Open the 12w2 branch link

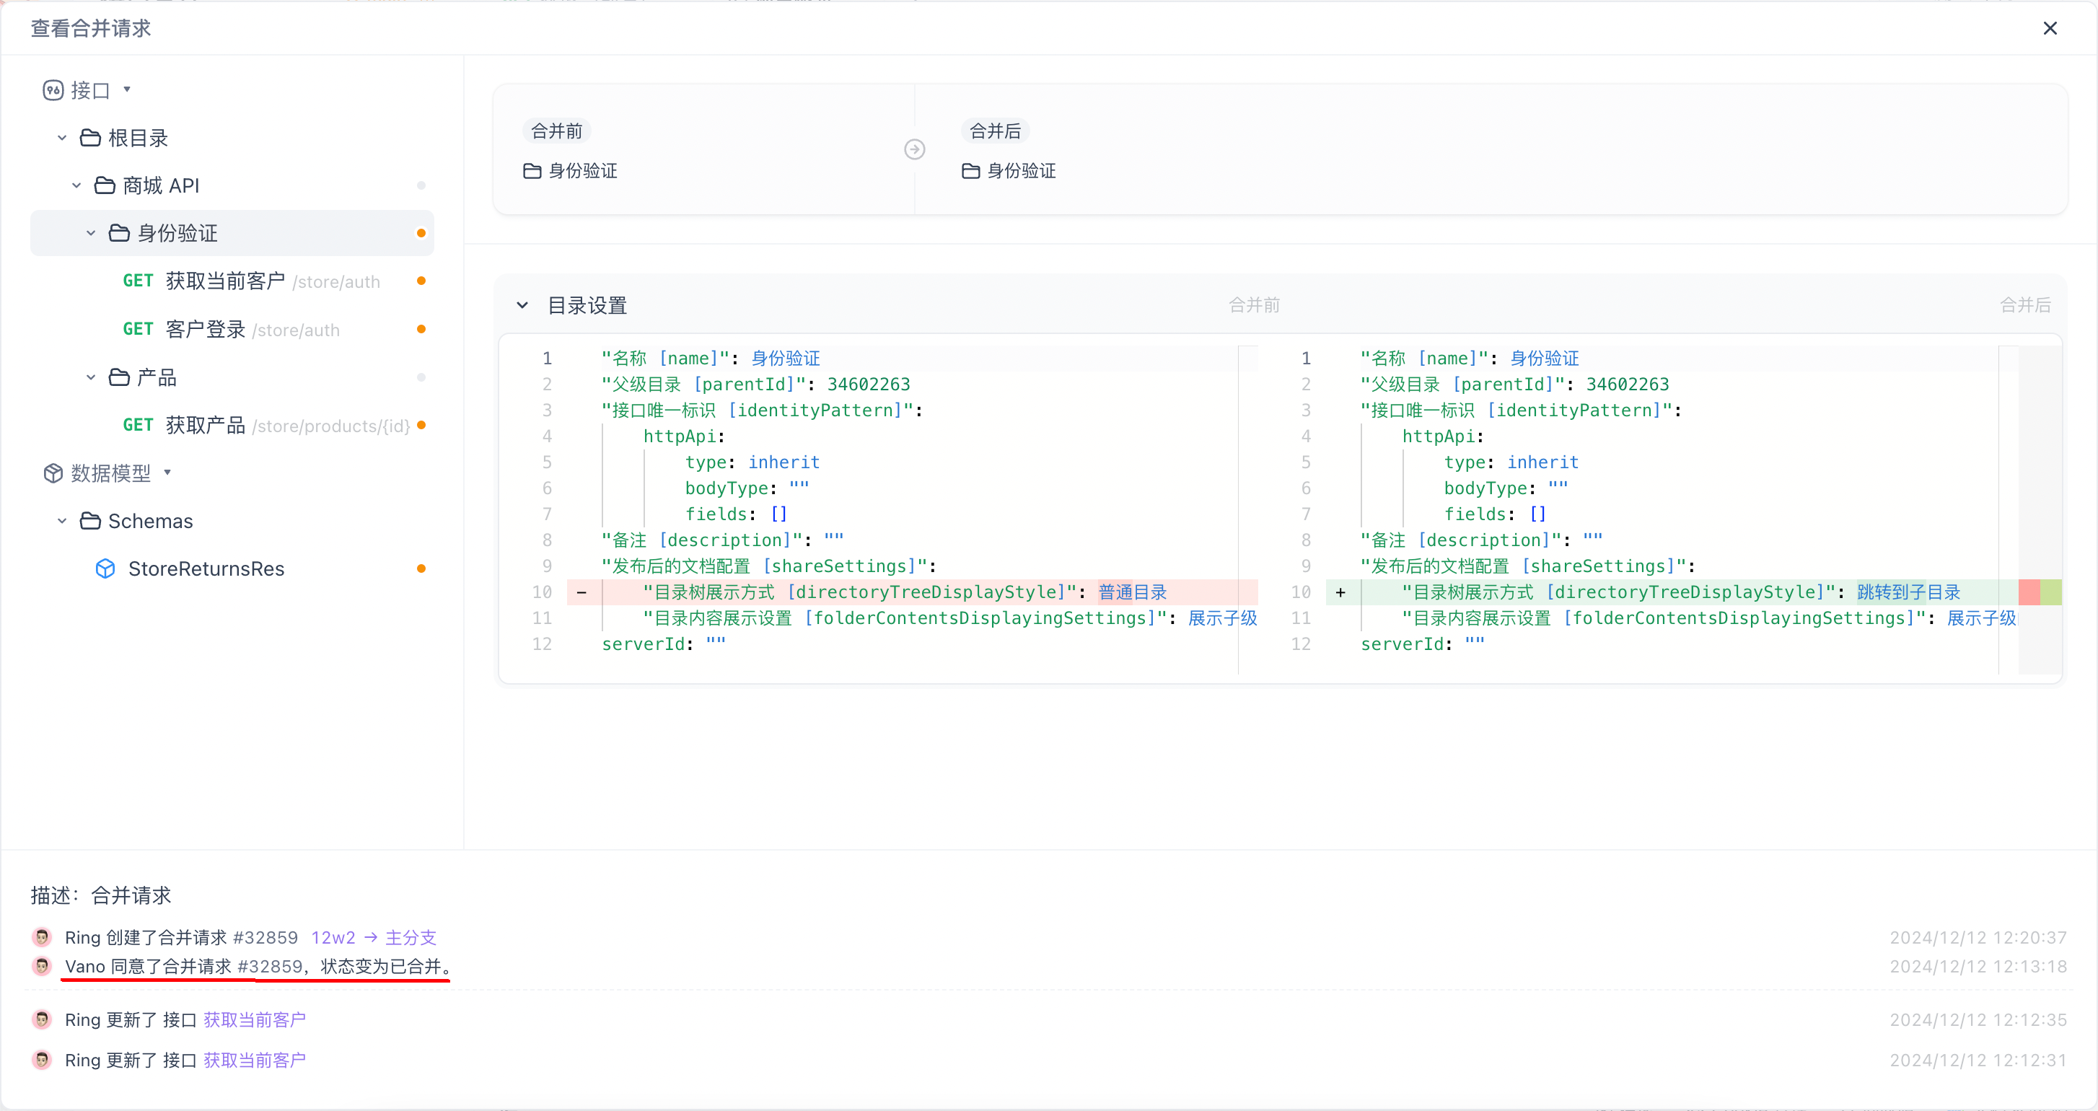pyautogui.click(x=333, y=936)
